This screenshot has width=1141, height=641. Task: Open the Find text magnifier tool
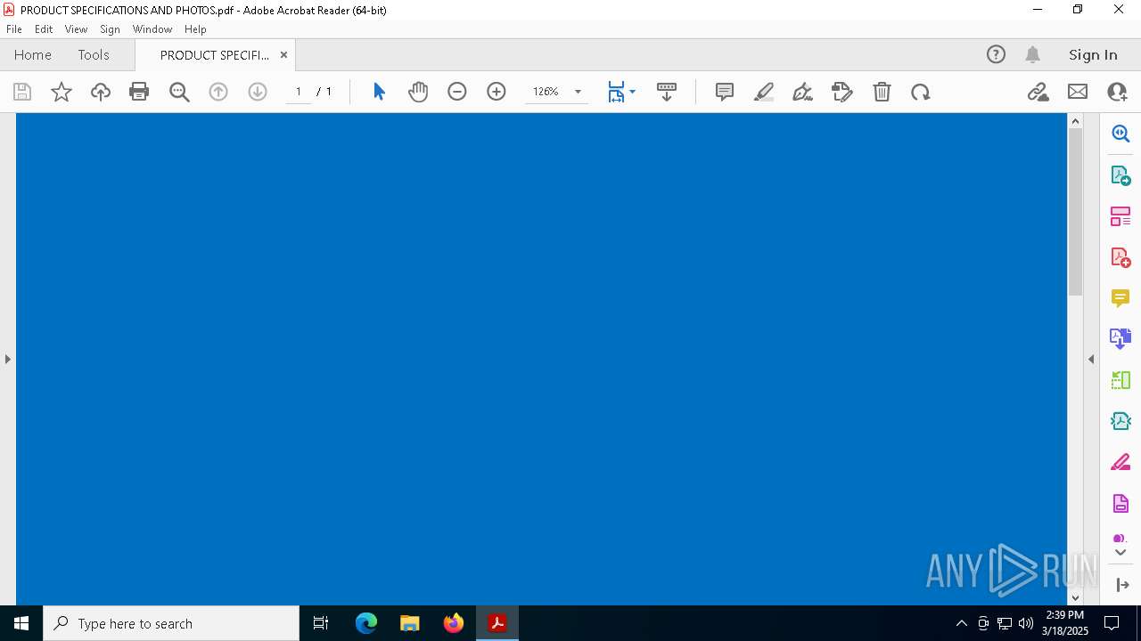tap(179, 92)
